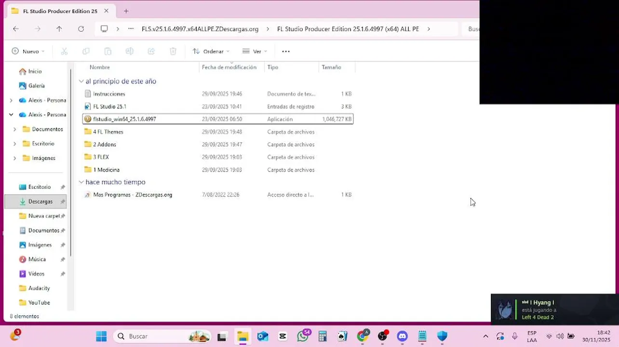Collapse the 'al principio de este año' group
Viewport: 619px width, 347px height.
pyautogui.click(x=81, y=81)
